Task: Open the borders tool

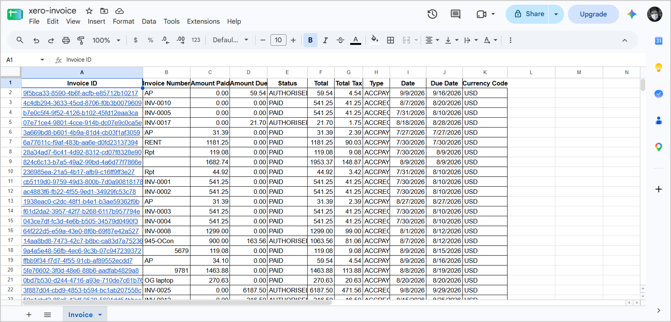Action: click(x=391, y=40)
